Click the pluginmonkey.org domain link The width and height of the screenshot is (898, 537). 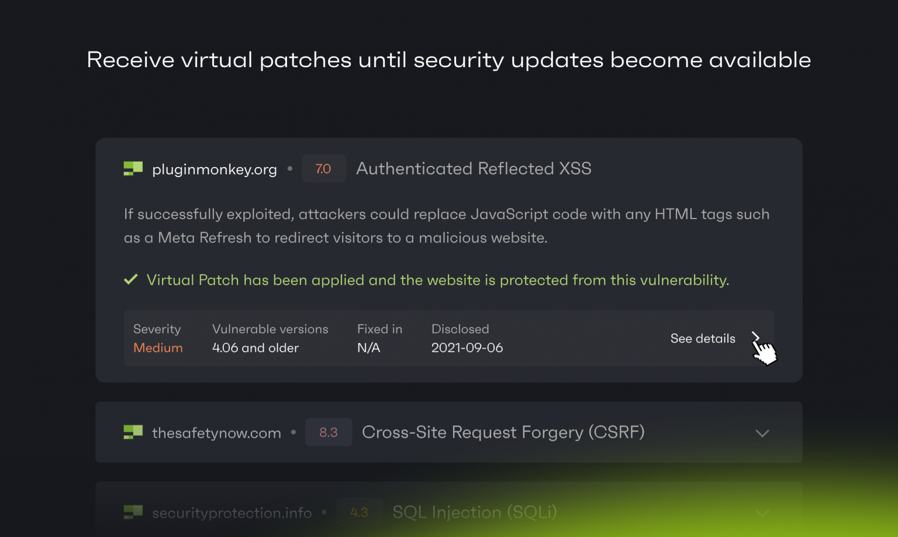click(x=214, y=169)
